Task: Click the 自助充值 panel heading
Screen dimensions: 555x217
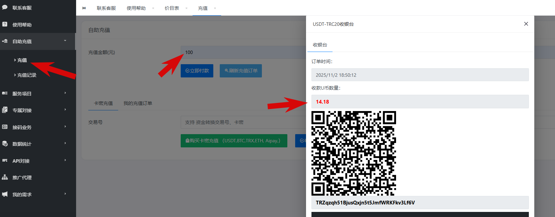Action: pos(99,30)
